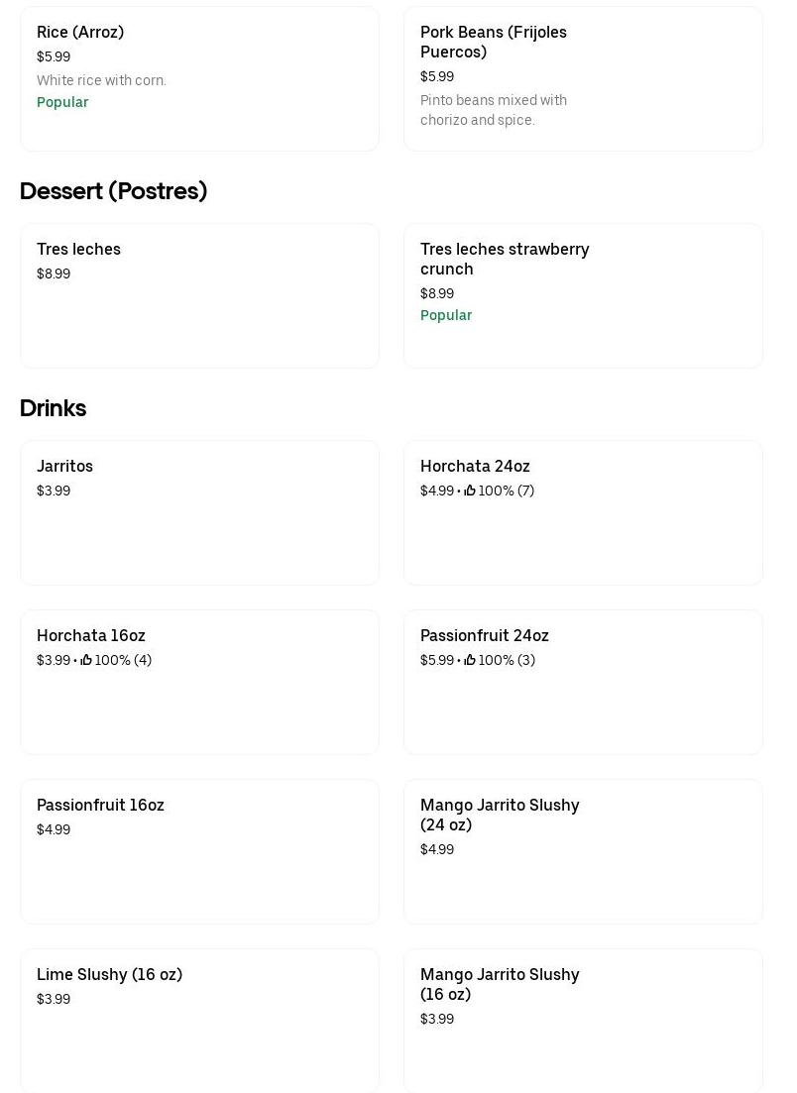The image size is (797, 1093).
Task: Select Passionfruit 24oz drink
Action: pos(583,694)
